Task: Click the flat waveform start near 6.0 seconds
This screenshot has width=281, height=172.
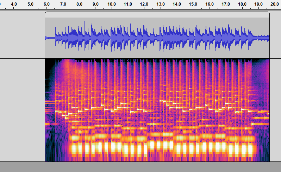Action: click(x=50, y=38)
